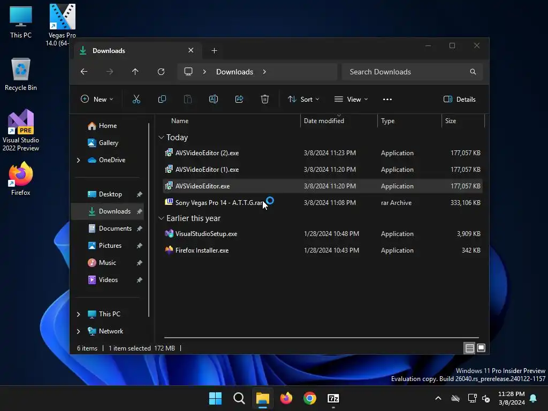Toggle the Details pane button
This screenshot has height=411, width=548.
(460, 99)
